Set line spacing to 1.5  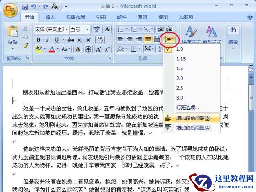192,69
